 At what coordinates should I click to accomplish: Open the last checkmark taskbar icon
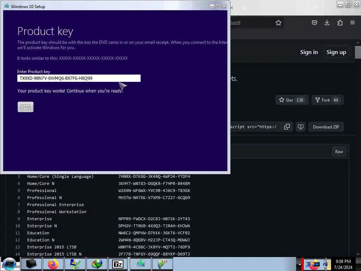[162, 264]
